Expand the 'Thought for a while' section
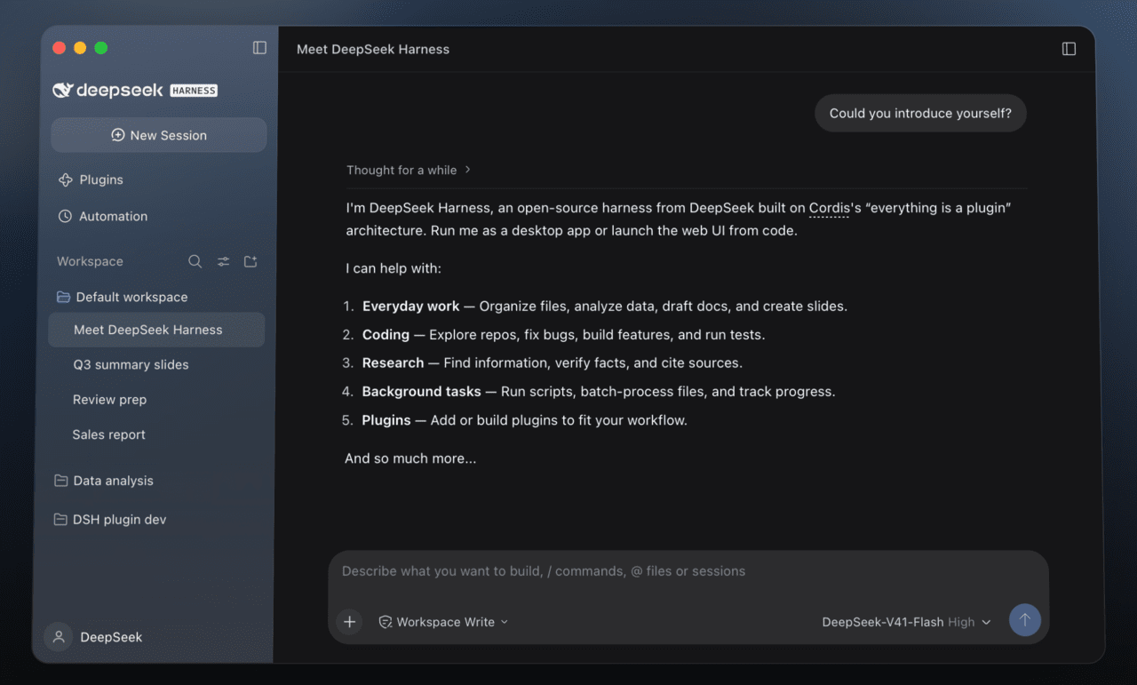 (409, 170)
